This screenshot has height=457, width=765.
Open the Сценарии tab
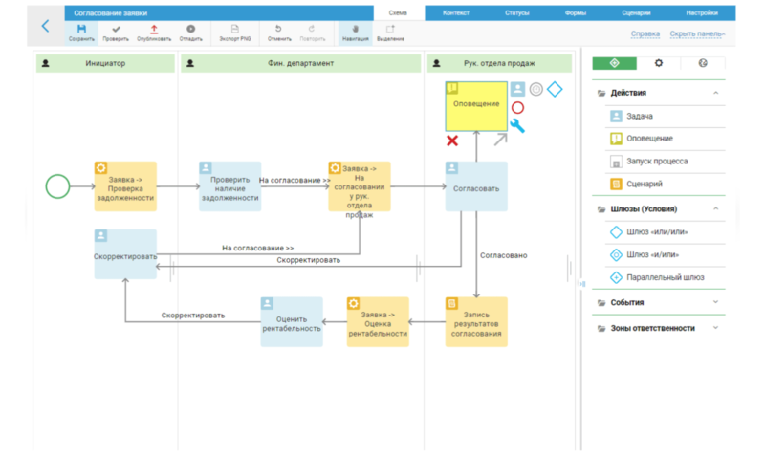[635, 13]
